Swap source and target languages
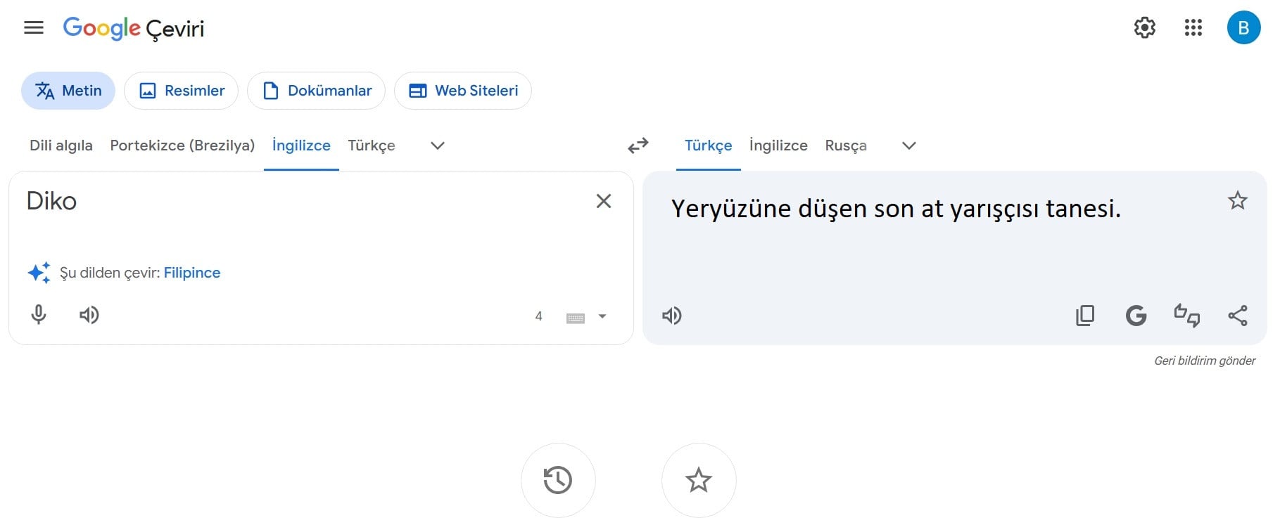 [638, 145]
